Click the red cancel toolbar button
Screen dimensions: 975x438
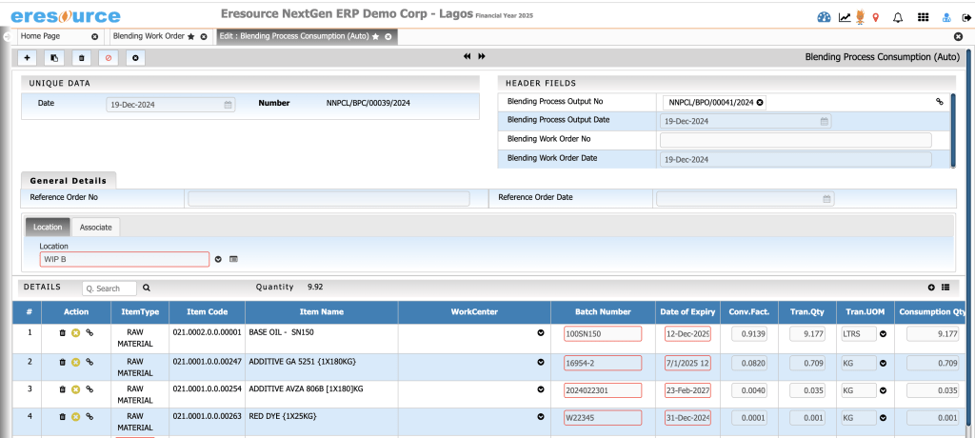(x=109, y=58)
